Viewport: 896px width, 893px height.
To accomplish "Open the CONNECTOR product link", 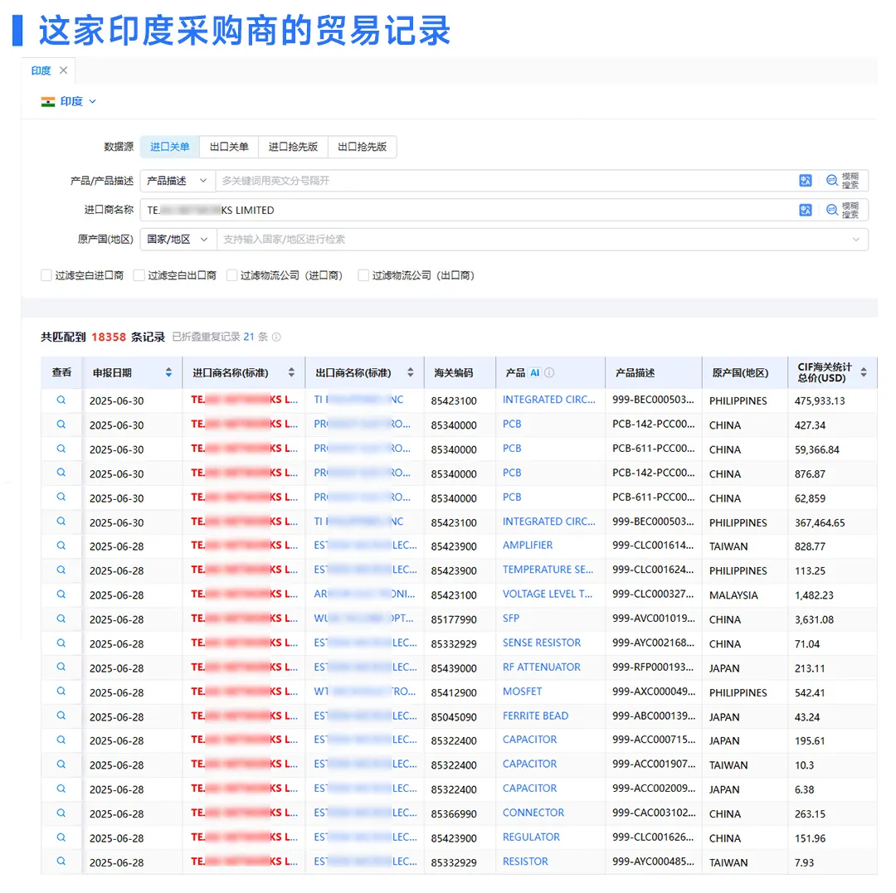I will (533, 813).
